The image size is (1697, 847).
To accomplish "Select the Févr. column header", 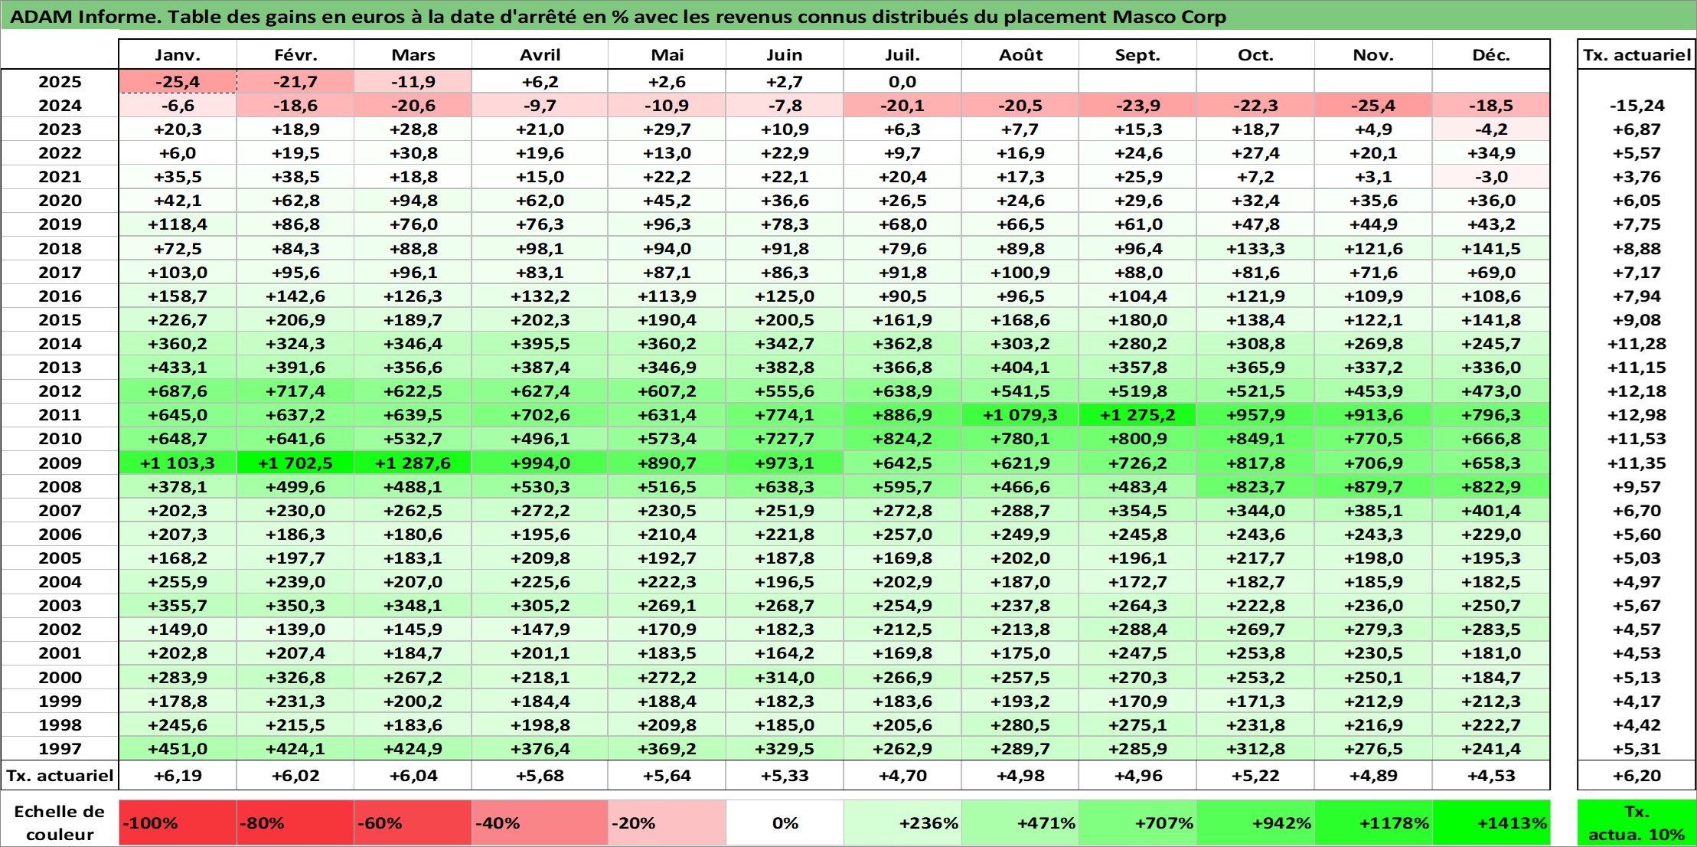I will 295,55.
